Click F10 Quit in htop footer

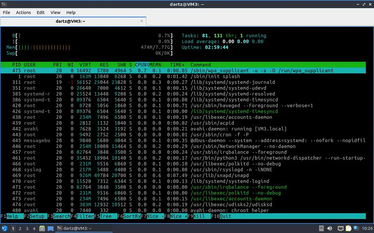(x=221, y=216)
